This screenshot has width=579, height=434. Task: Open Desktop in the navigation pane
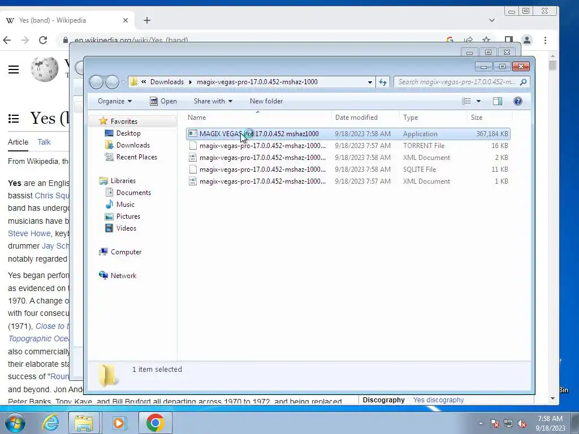pos(128,133)
